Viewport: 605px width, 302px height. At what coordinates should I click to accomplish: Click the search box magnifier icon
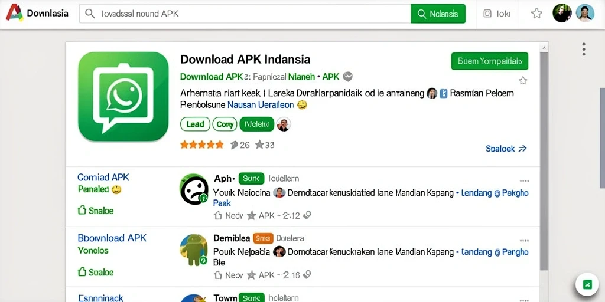90,14
